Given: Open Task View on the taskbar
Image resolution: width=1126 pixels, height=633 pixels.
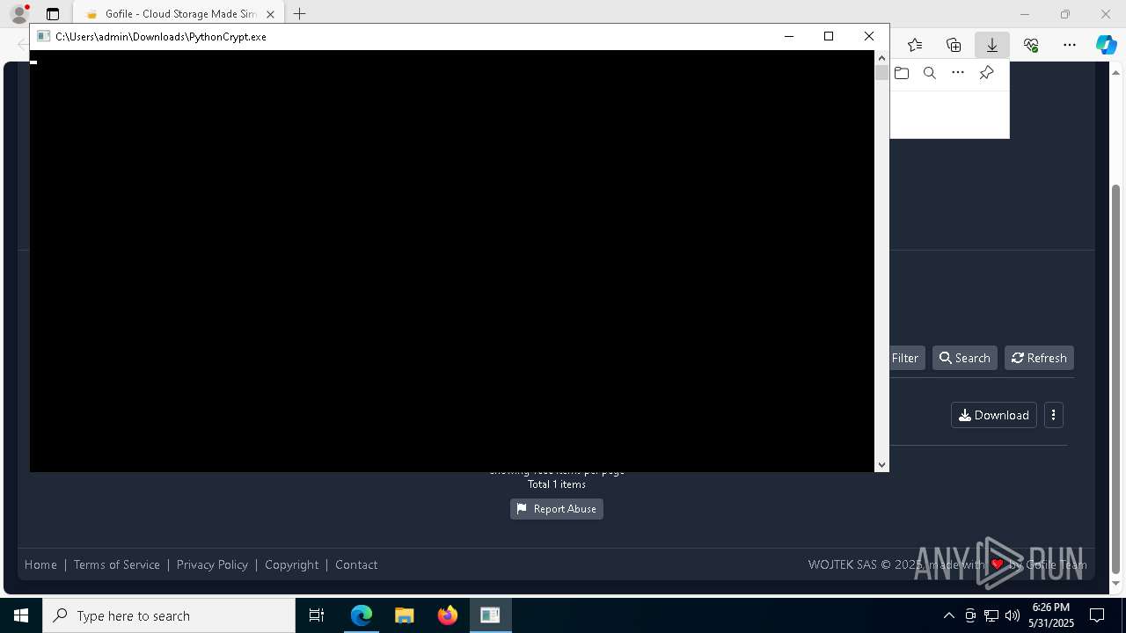Looking at the screenshot, I should pos(317,615).
